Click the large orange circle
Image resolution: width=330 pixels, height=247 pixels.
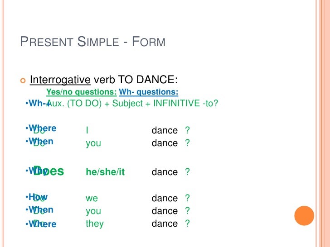pos(304,216)
